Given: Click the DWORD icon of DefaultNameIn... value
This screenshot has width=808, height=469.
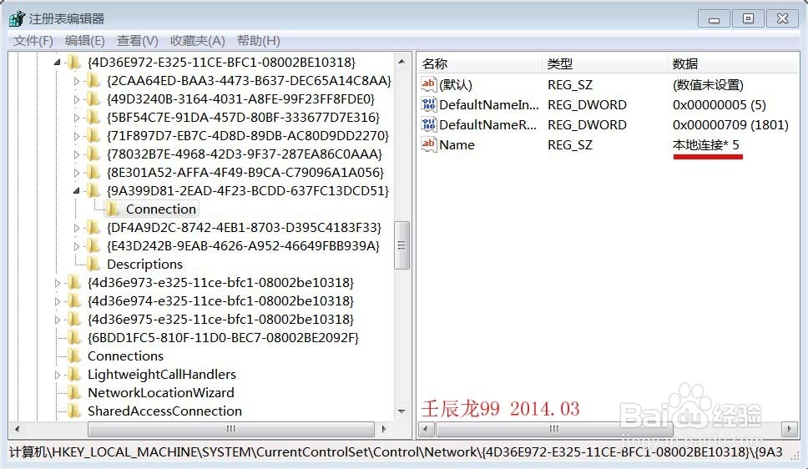Looking at the screenshot, I should 429,104.
